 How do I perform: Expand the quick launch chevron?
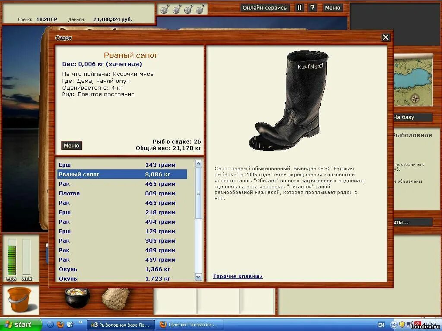[x=81, y=322]
